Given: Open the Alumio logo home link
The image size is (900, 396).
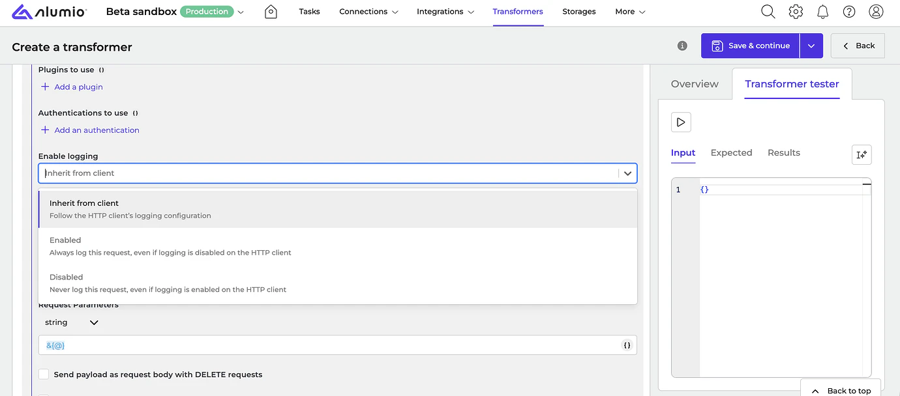Looking at the screenshot, I should (x=50, y=12).
